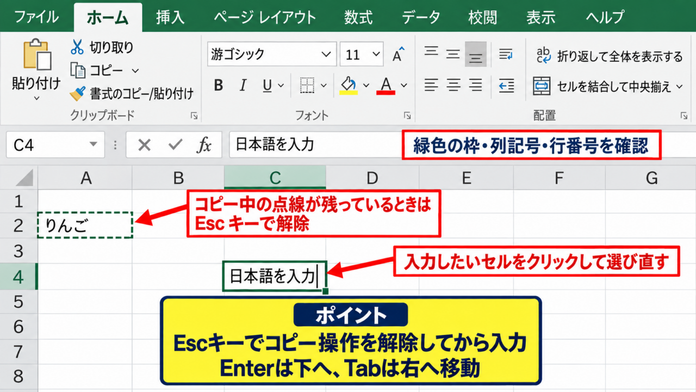
Task: Expand the fill color dropdown arrow
Action: pos(366,85)
